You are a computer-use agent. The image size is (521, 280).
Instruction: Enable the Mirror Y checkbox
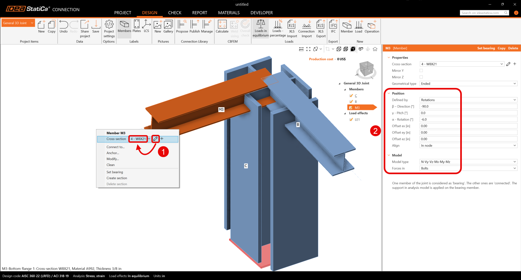(421, 71)
